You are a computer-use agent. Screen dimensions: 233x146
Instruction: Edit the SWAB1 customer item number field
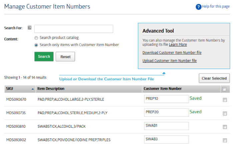tap(166, 126)
